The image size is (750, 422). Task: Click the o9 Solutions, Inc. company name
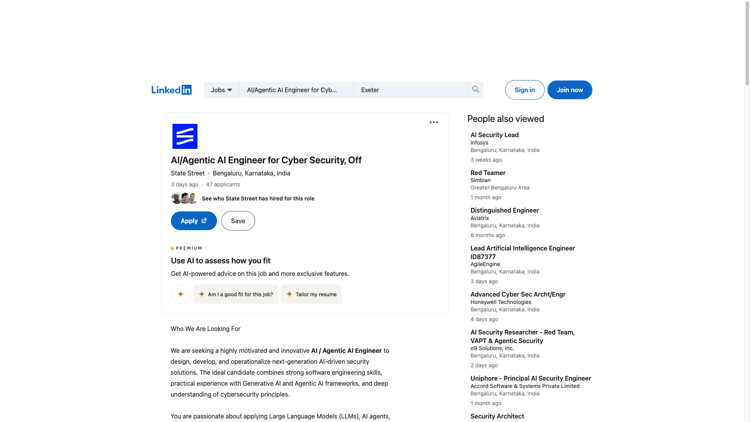(x=492, y=348)
